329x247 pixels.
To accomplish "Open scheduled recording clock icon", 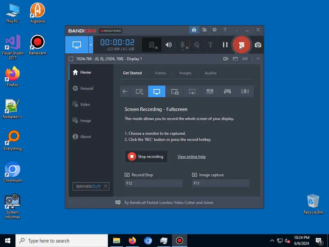I will pyautogui.click(x=214, y=30).
